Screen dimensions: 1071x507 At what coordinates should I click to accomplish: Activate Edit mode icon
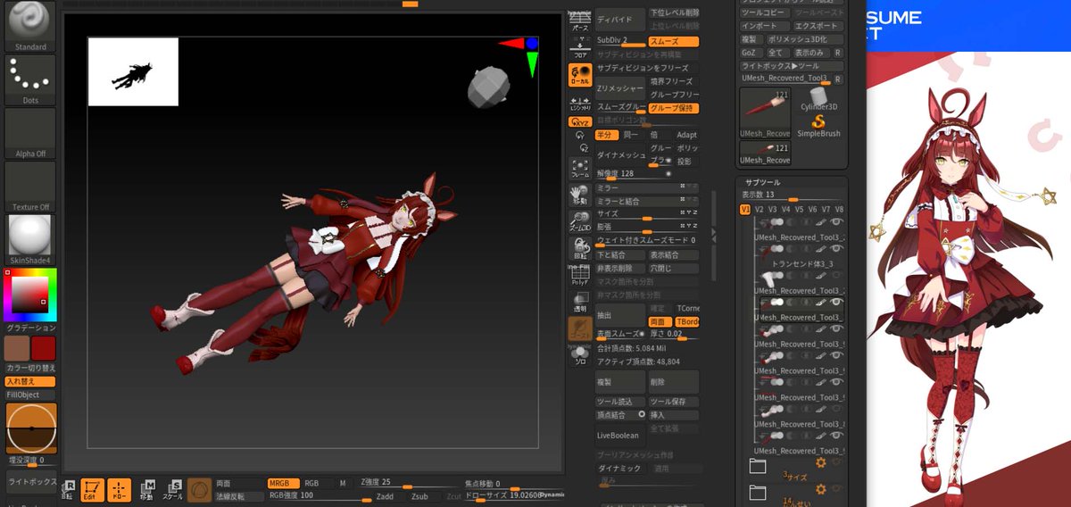click(93, 490)
